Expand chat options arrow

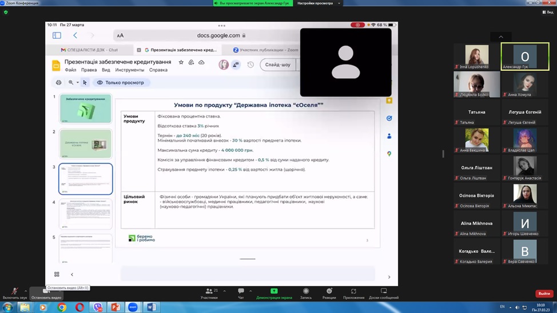click(250, 291)
